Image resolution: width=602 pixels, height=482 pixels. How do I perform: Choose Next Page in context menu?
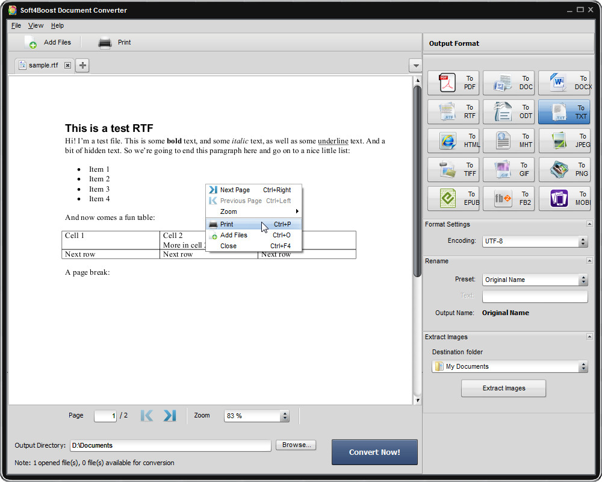point(254,190)
